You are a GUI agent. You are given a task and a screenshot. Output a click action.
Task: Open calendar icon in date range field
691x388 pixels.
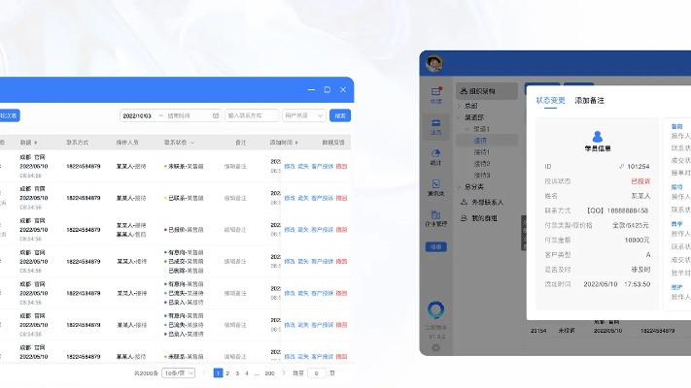pos(216,115)
